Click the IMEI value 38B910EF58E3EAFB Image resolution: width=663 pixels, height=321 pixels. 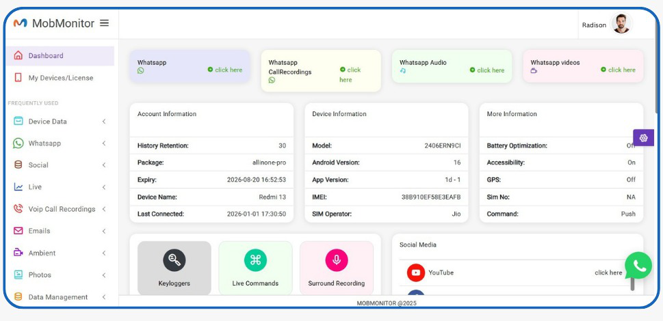point(431,197)
